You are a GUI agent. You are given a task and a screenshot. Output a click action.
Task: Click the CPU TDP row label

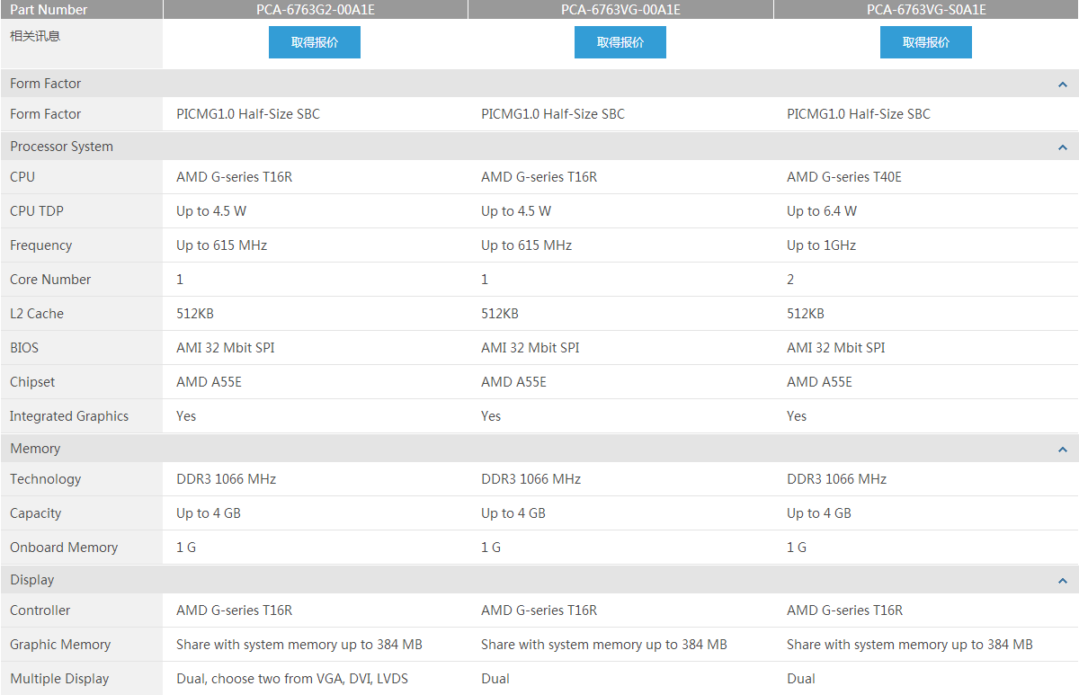37,211
